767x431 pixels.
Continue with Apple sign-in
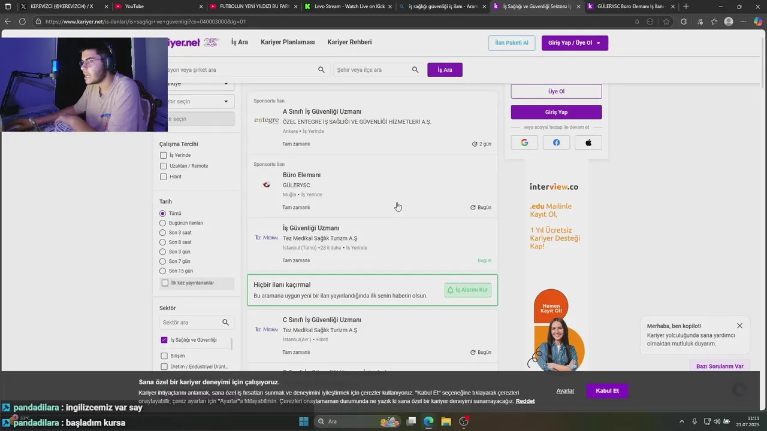588,142
